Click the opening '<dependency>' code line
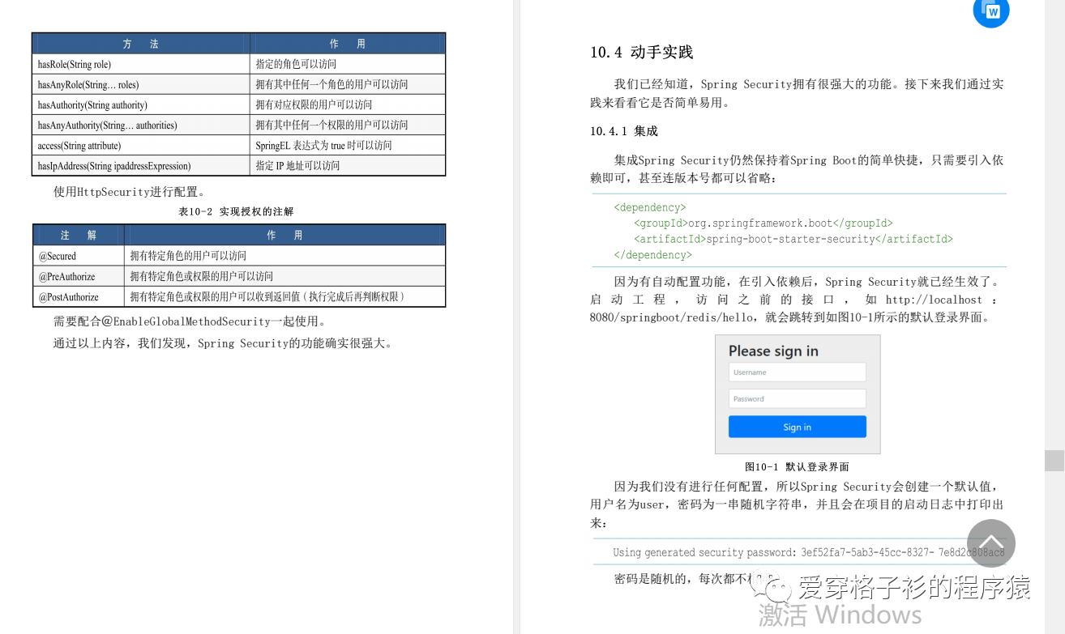1065x634 pixels. tap(650, 207)
